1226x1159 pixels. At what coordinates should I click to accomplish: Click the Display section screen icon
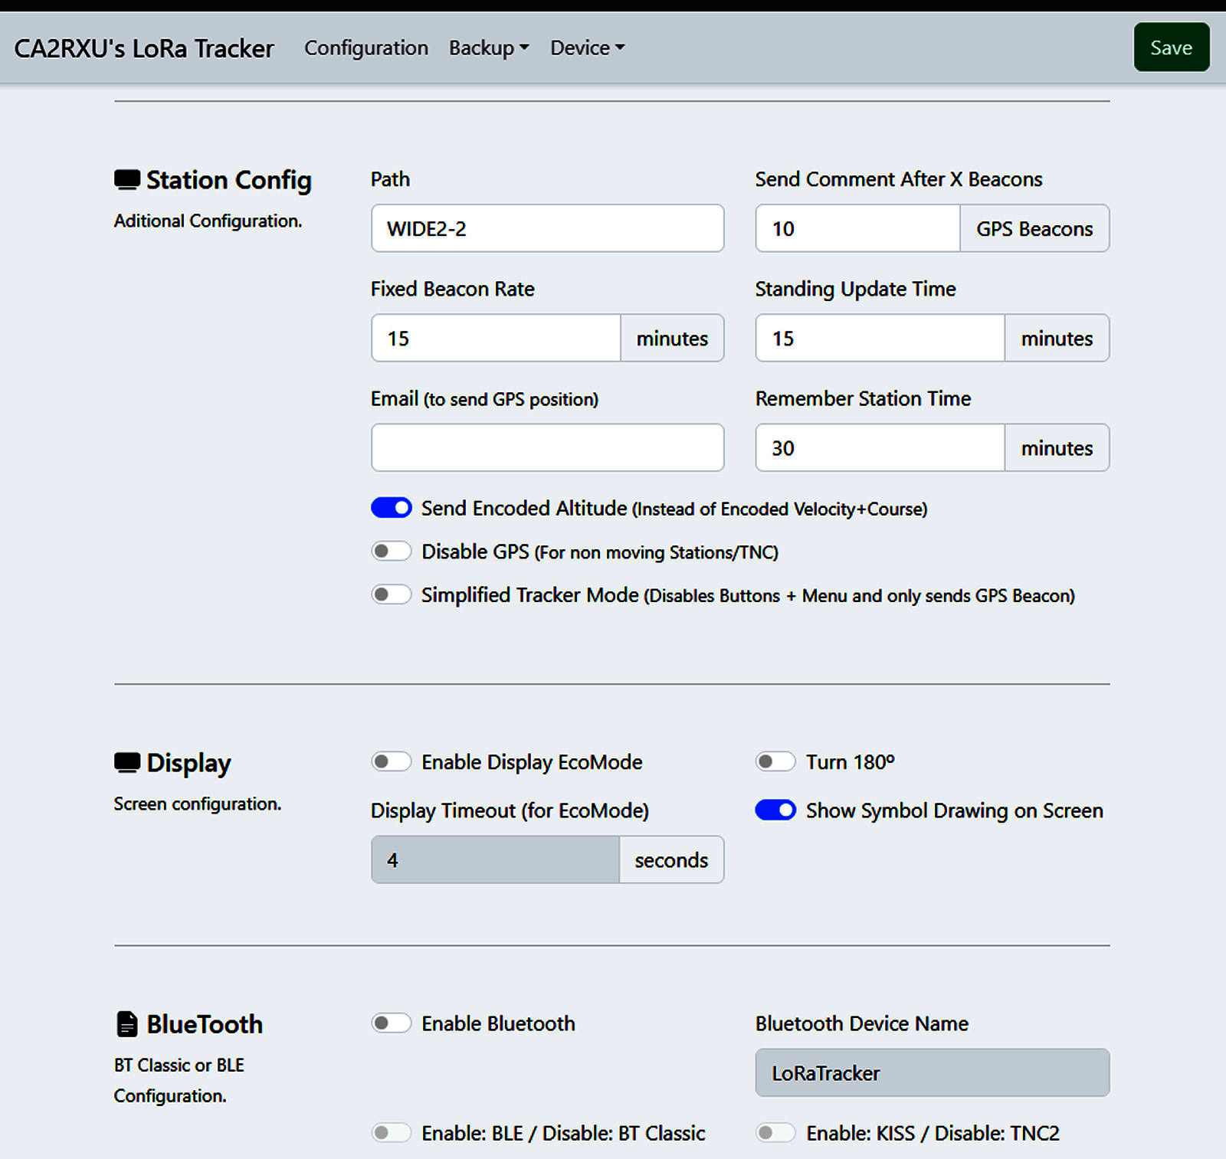[x=126, y=763]
